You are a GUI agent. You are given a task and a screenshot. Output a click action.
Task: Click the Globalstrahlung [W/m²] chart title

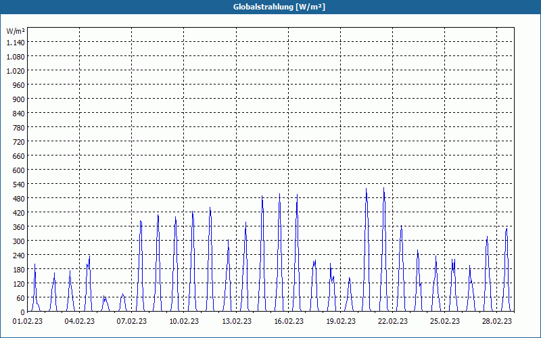pyautogui.click(x=279, y=7)
